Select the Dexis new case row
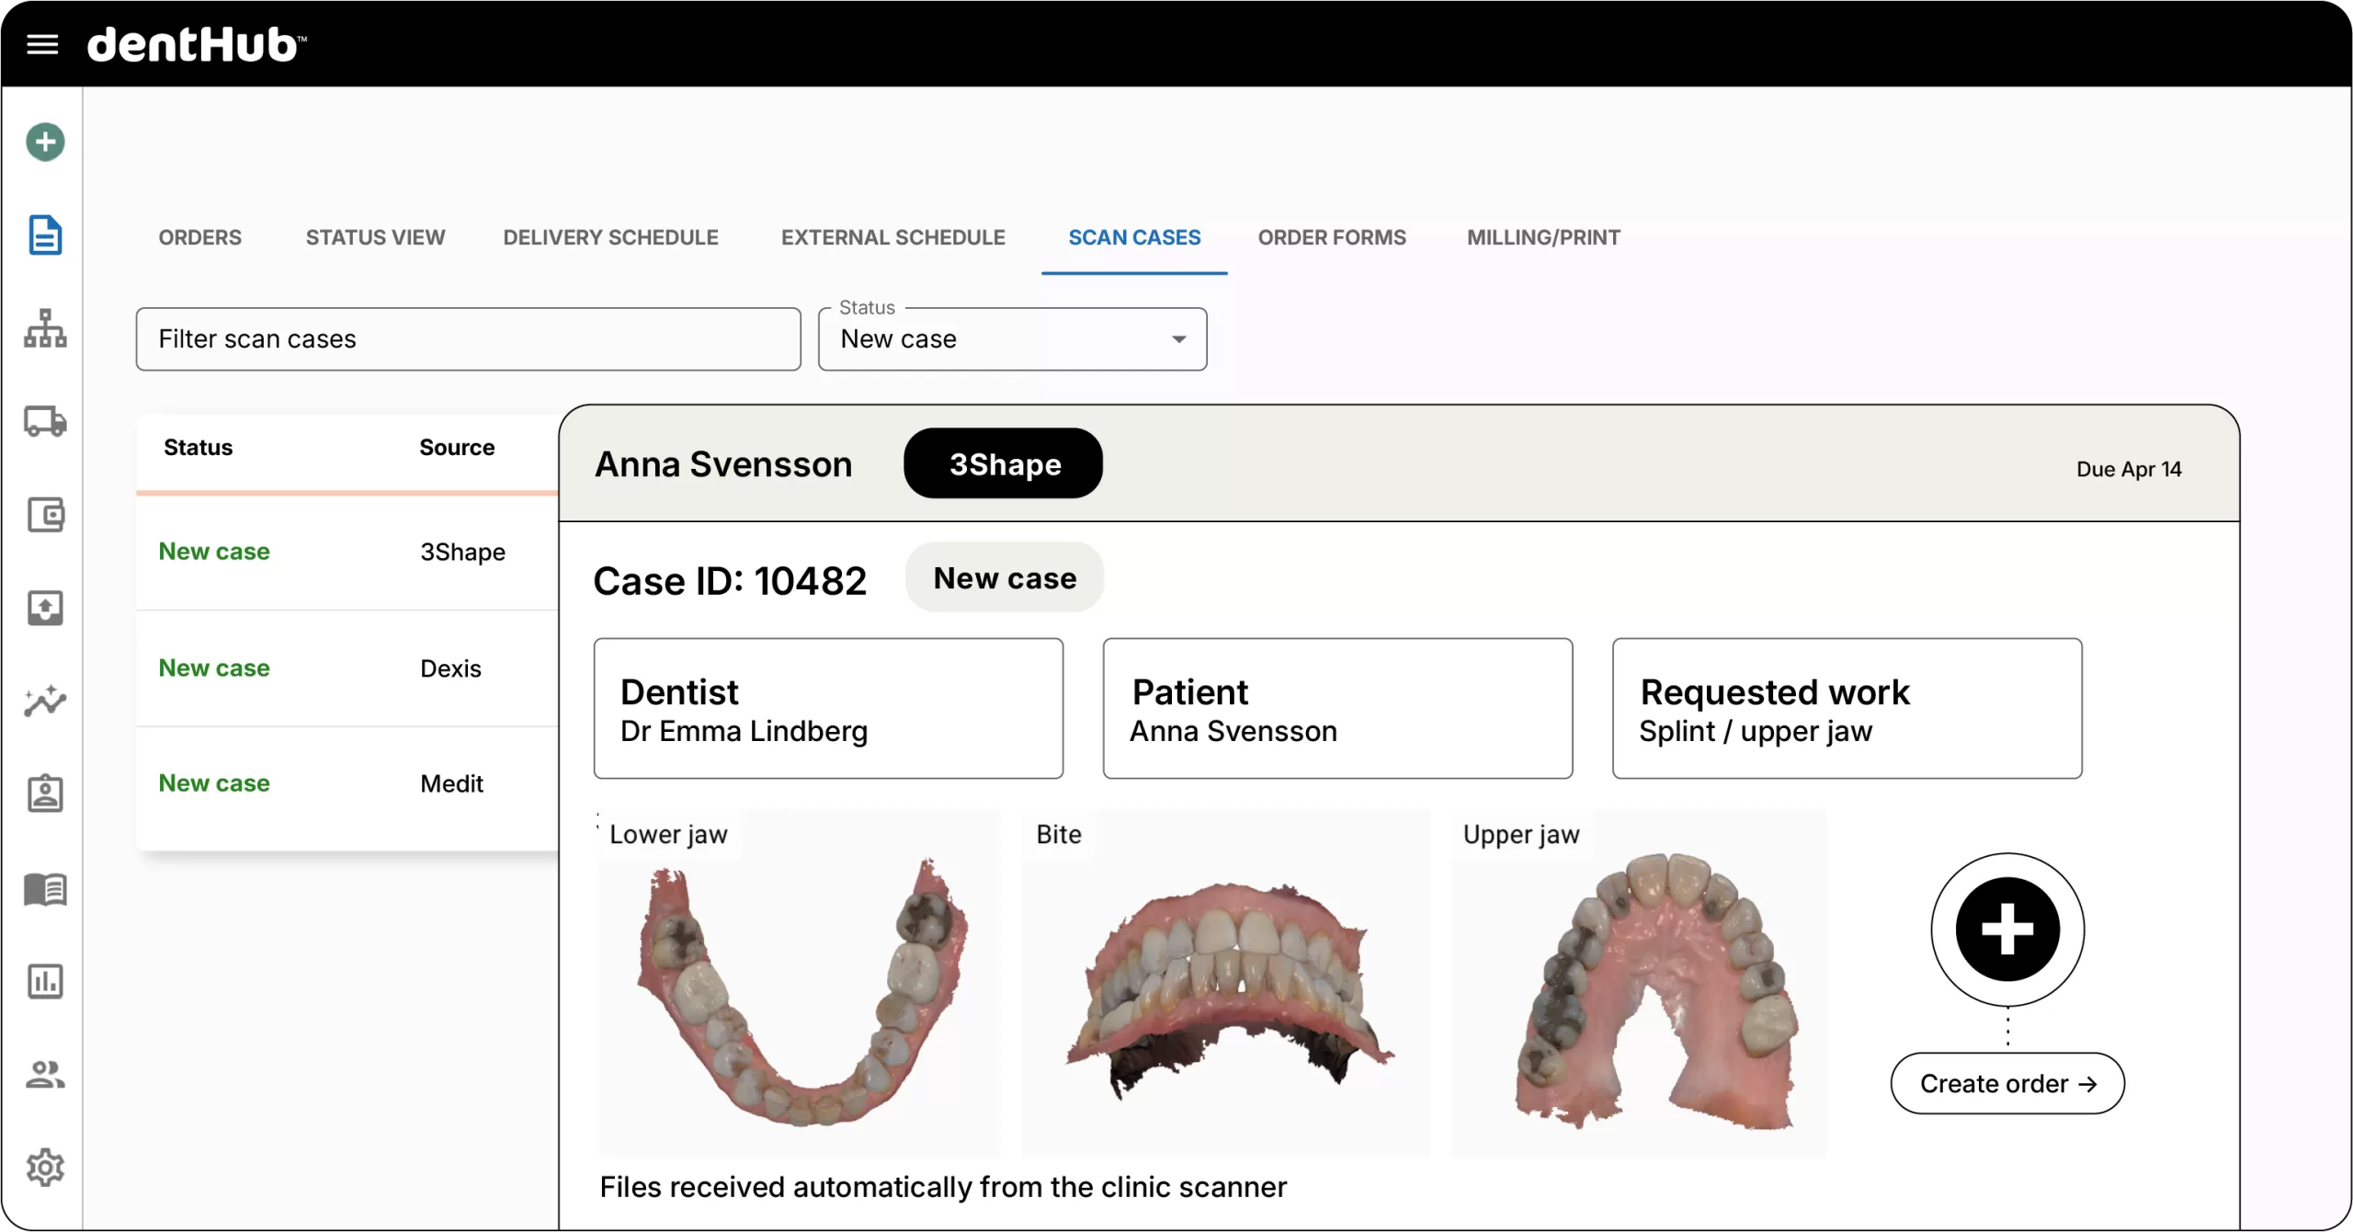This screenshot has width=2353, height=1232. click(347, 668)
